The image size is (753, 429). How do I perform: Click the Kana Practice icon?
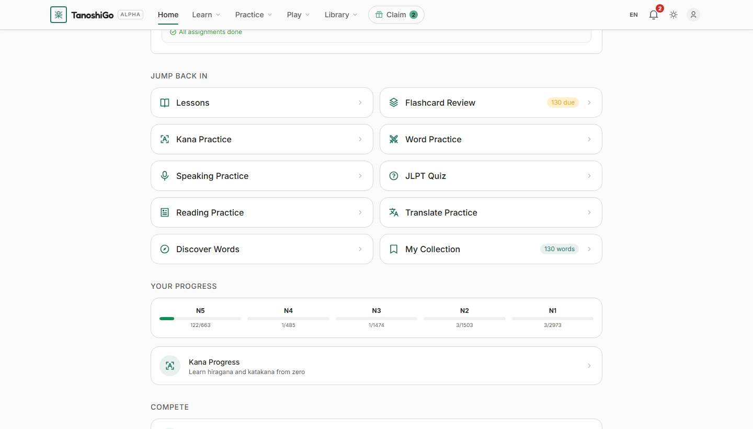[165, 139]
